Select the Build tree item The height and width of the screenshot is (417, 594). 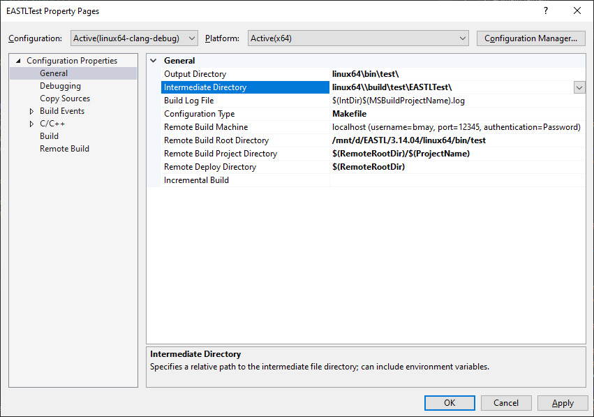pyautogui.click(x=50, y=136)
